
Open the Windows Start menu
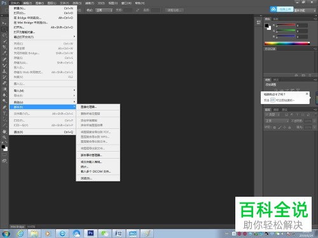tap(6, 234)
